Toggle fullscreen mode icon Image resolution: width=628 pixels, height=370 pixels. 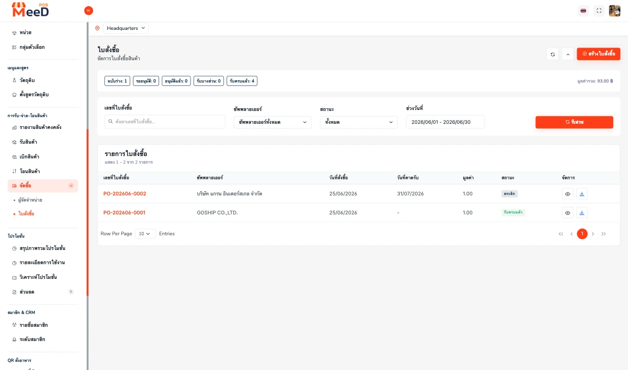point(599,10)
